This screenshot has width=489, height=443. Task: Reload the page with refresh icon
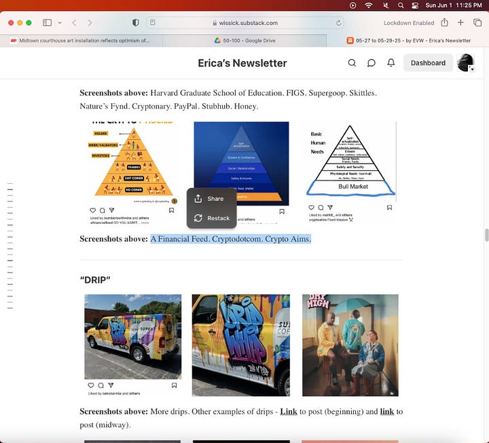click(x=338, y=23)
